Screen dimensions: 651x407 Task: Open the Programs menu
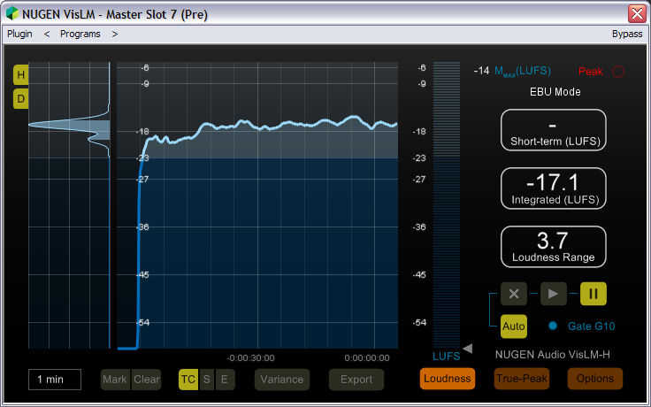tap(80, 34)
